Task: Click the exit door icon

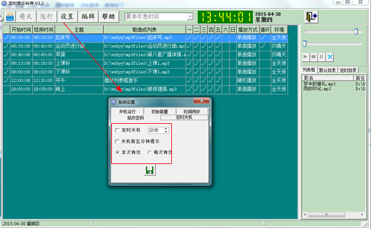Action: (311, 17)
